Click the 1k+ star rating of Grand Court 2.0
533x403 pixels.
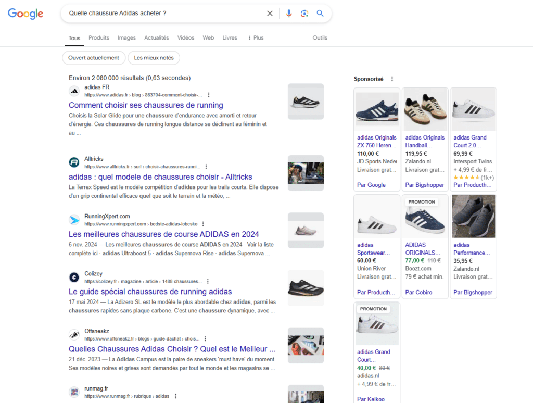click(x=474, y=178)
